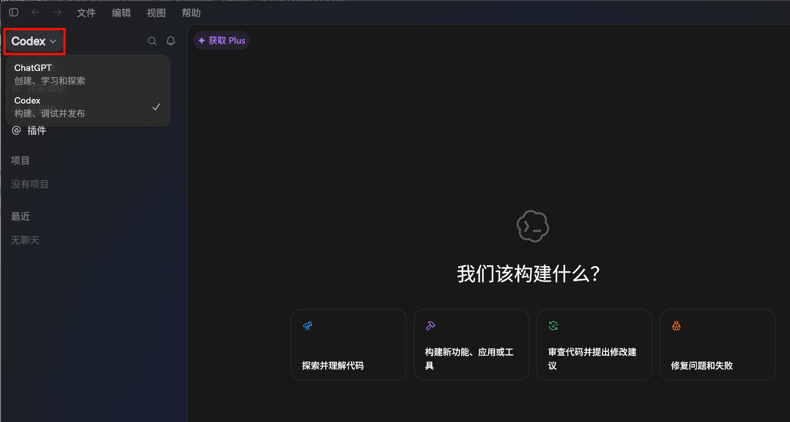Click the sparkle icon beside 获取 Plus
Viewport: 790px width, 422px height.
click(x=202, y=40)
